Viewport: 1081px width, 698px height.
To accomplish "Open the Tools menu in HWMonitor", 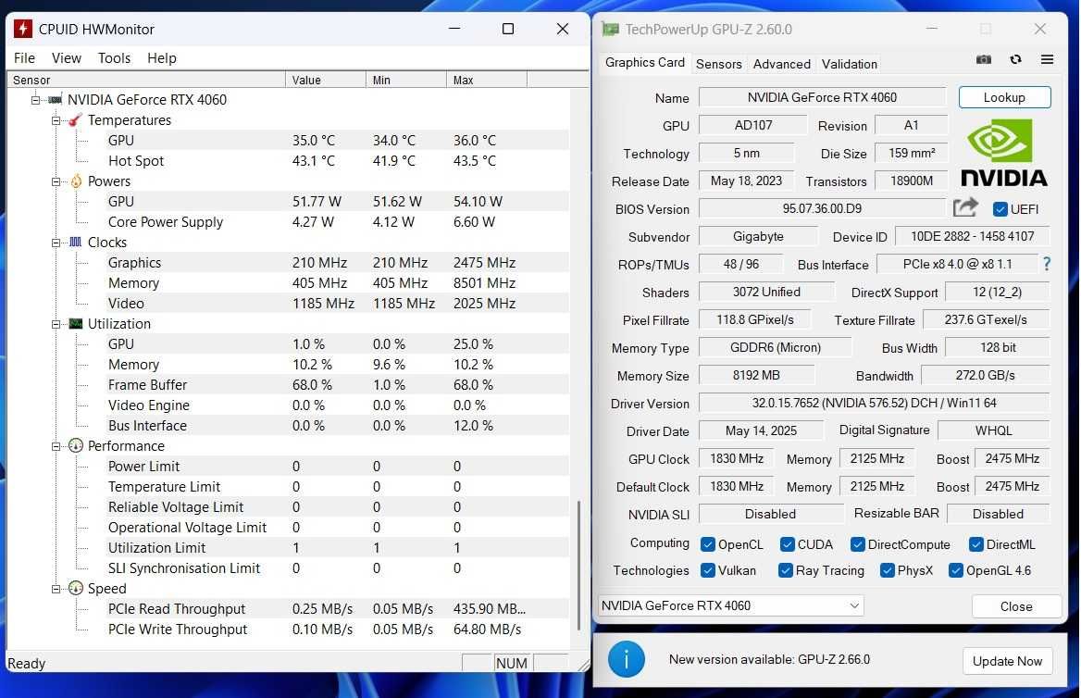I will coord(114,58).
